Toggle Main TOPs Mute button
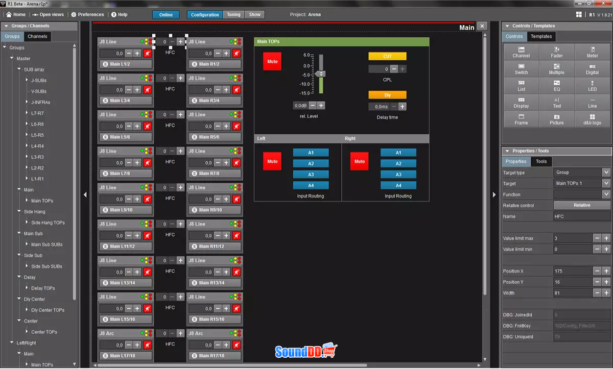613x369 pixels. click(272, 61)
